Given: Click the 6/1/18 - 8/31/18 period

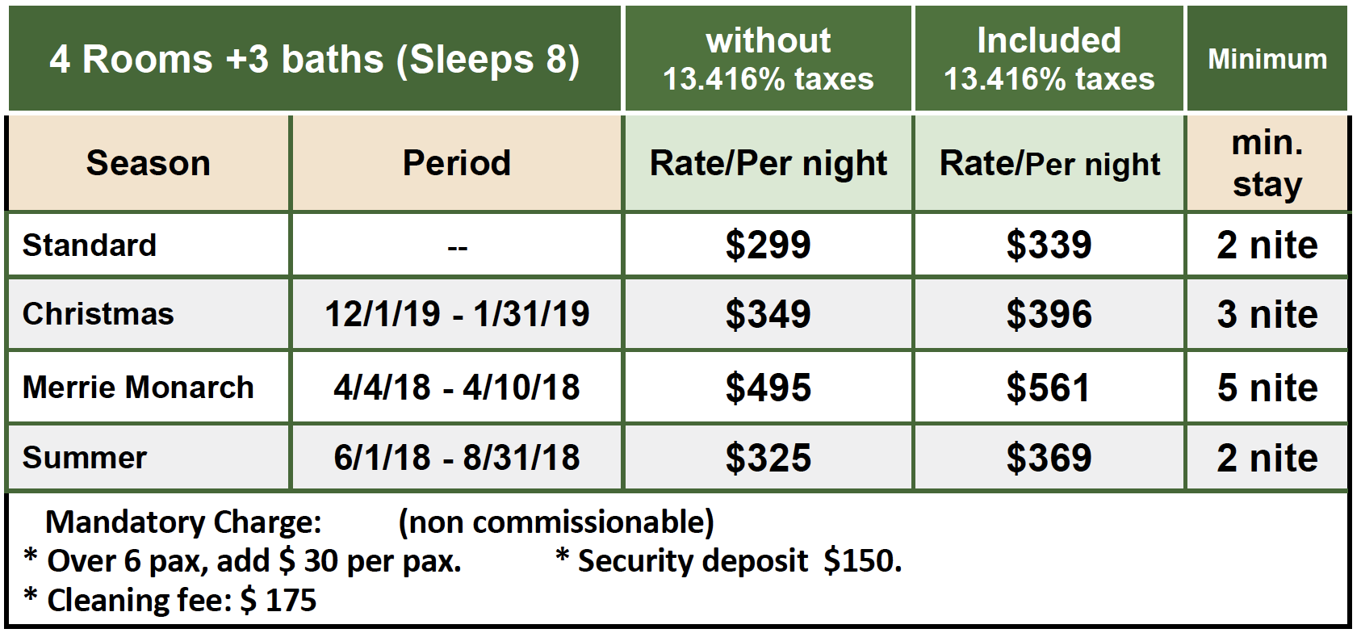Looking at the screenshot, I should click(x=457, y=458).
